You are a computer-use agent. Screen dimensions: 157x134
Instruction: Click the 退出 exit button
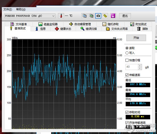tap(125, 16)
